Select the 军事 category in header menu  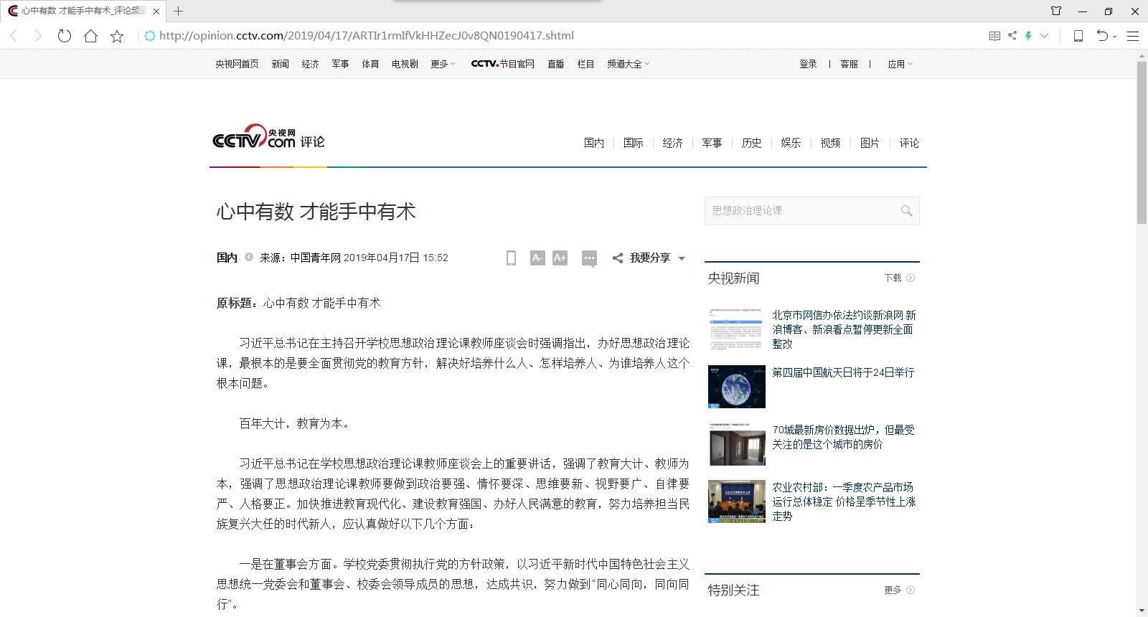click(712, 143)
